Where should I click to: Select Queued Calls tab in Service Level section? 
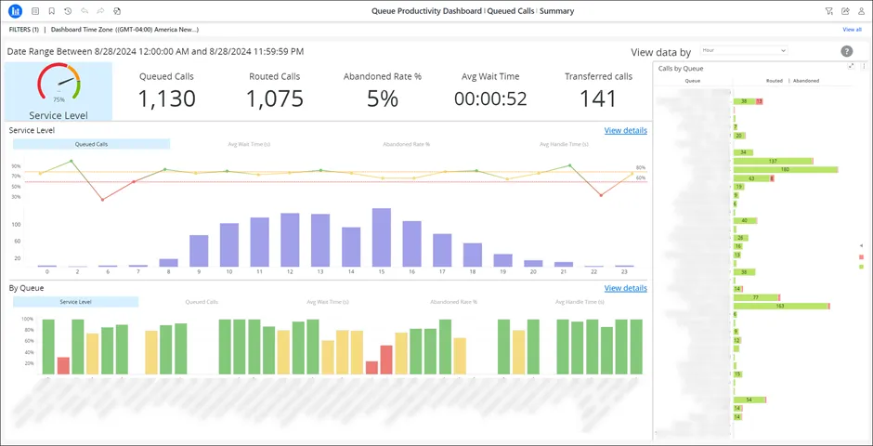coord(91,144)
